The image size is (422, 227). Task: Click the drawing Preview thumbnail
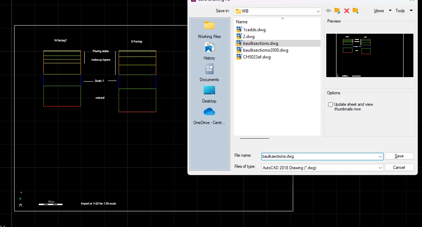pos(370,56)
